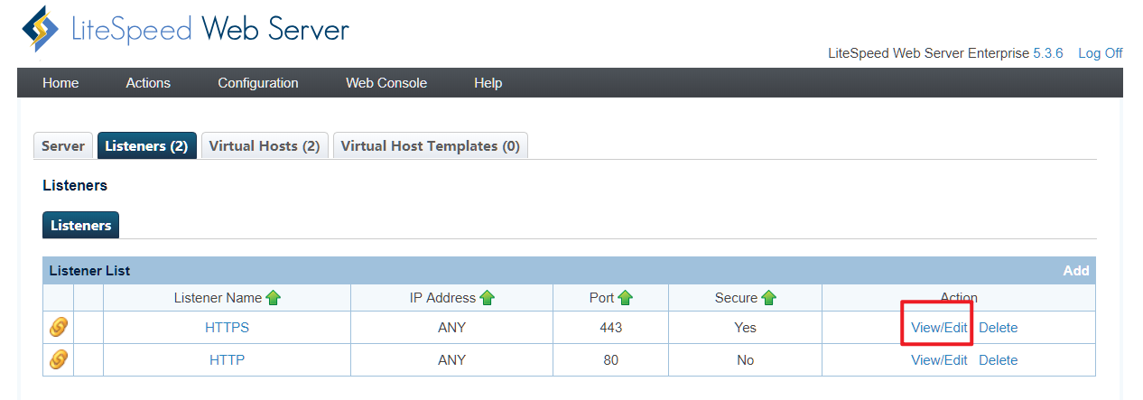Image resolution: width=1143 pixels, height=400 pixels.
Task: Click the LiteSpeed Web Server logo
Action: (x=185, y=30)
